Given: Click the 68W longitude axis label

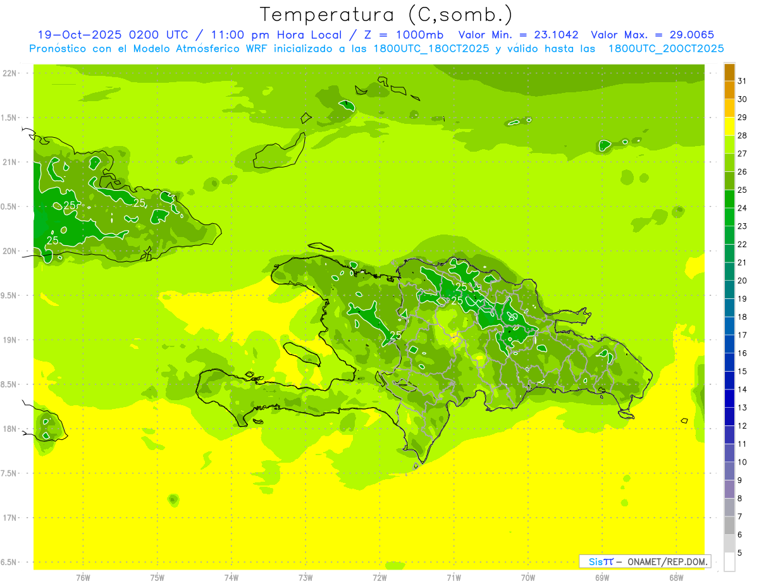Looking at the screenshot, I should (x=676, y=577).
